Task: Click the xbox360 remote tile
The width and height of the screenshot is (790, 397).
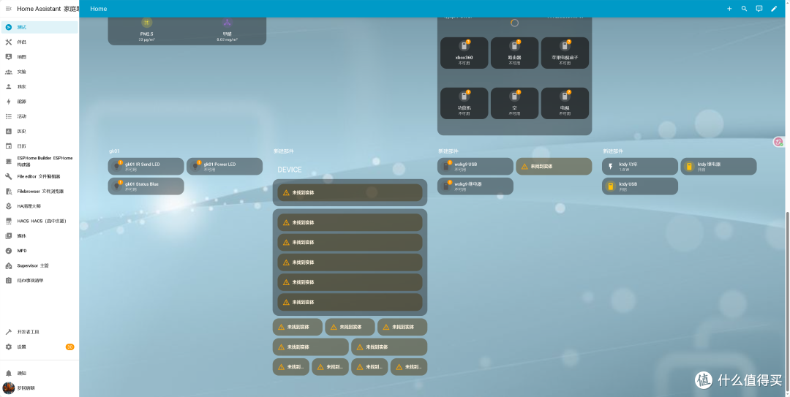Action: coord(464,53)
